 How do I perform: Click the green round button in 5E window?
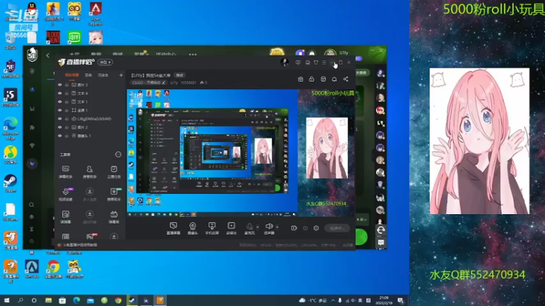[x=362, y=237]
